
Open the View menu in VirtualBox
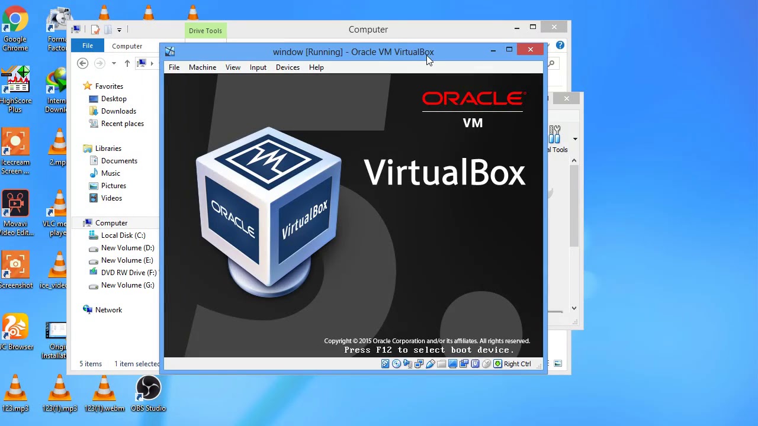pos(233,67)
